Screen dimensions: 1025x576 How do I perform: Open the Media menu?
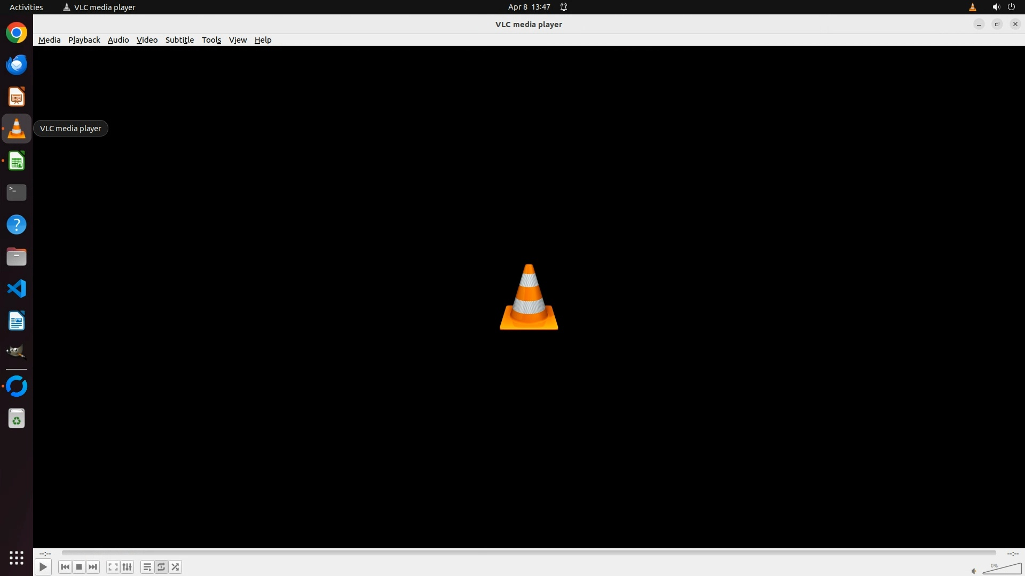tap(49, 40)
